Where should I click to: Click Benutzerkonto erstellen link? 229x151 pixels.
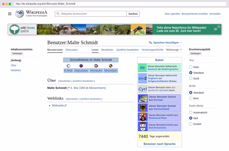pos(195,14)
